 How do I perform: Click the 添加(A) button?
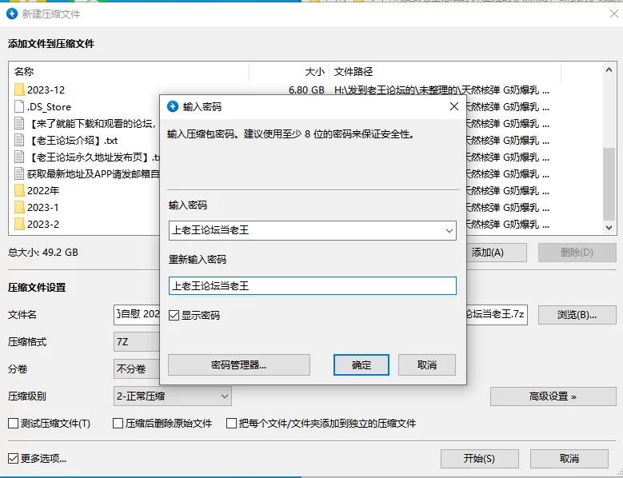point(497,253)
